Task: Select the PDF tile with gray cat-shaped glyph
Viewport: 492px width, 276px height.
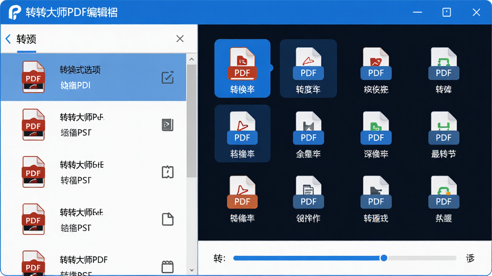Action: (308, 135)
